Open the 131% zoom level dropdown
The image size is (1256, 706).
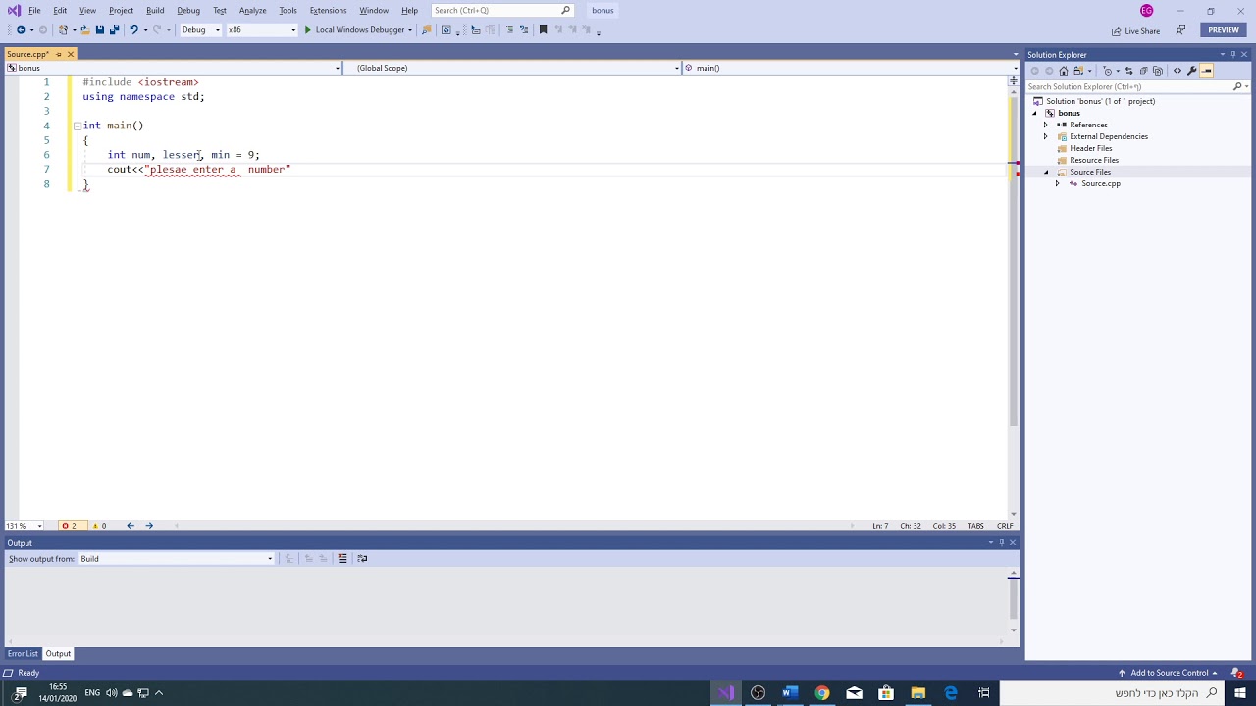point(25,526)
